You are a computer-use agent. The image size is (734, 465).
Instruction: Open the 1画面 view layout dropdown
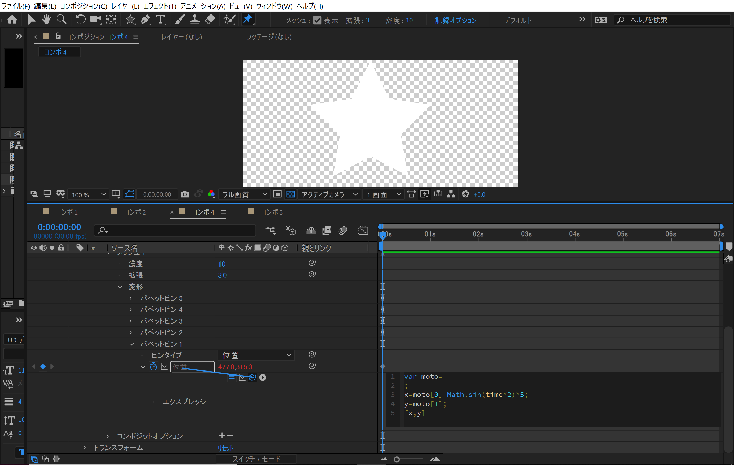tap(383, 194)
